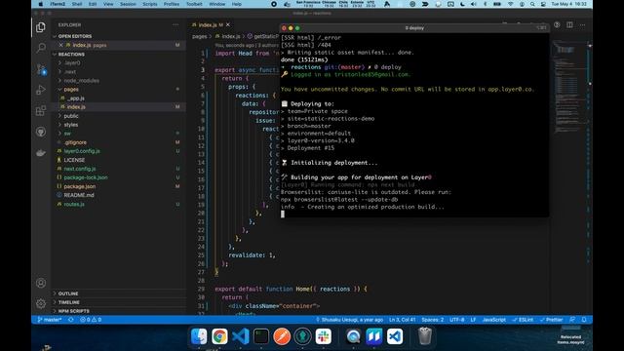Open routes.js in the explorer

click(x=74, y=204)
